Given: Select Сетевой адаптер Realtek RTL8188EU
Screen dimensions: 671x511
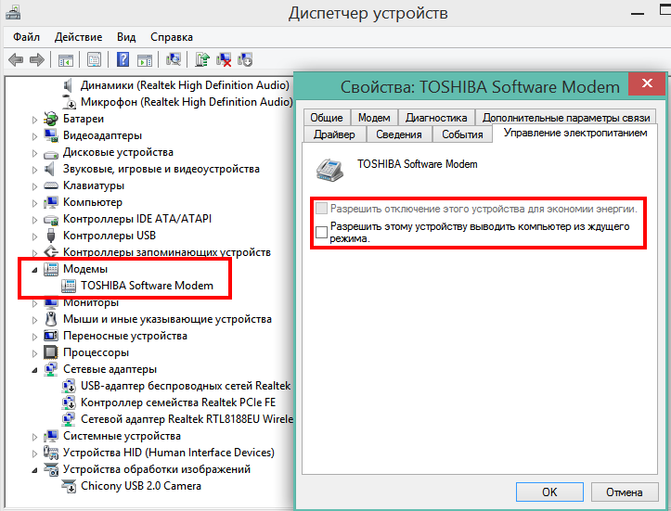Looking at the screenshot, I should point(187,419).
